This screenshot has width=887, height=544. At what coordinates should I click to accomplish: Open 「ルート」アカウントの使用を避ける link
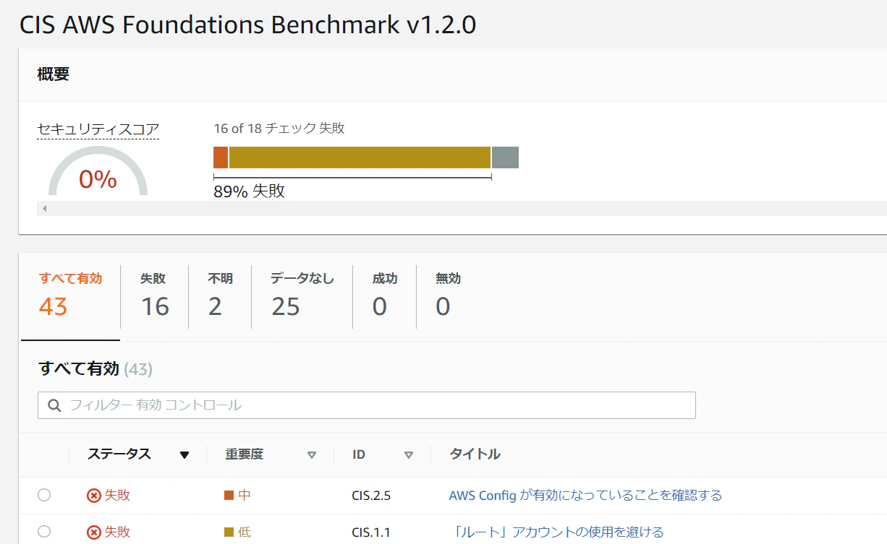click(x=556, y=532)
